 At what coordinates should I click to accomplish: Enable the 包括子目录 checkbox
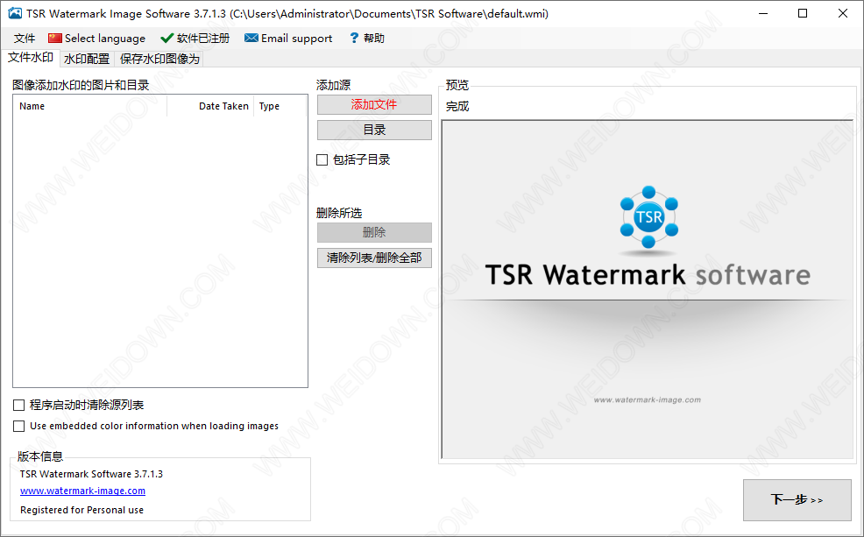322,159
